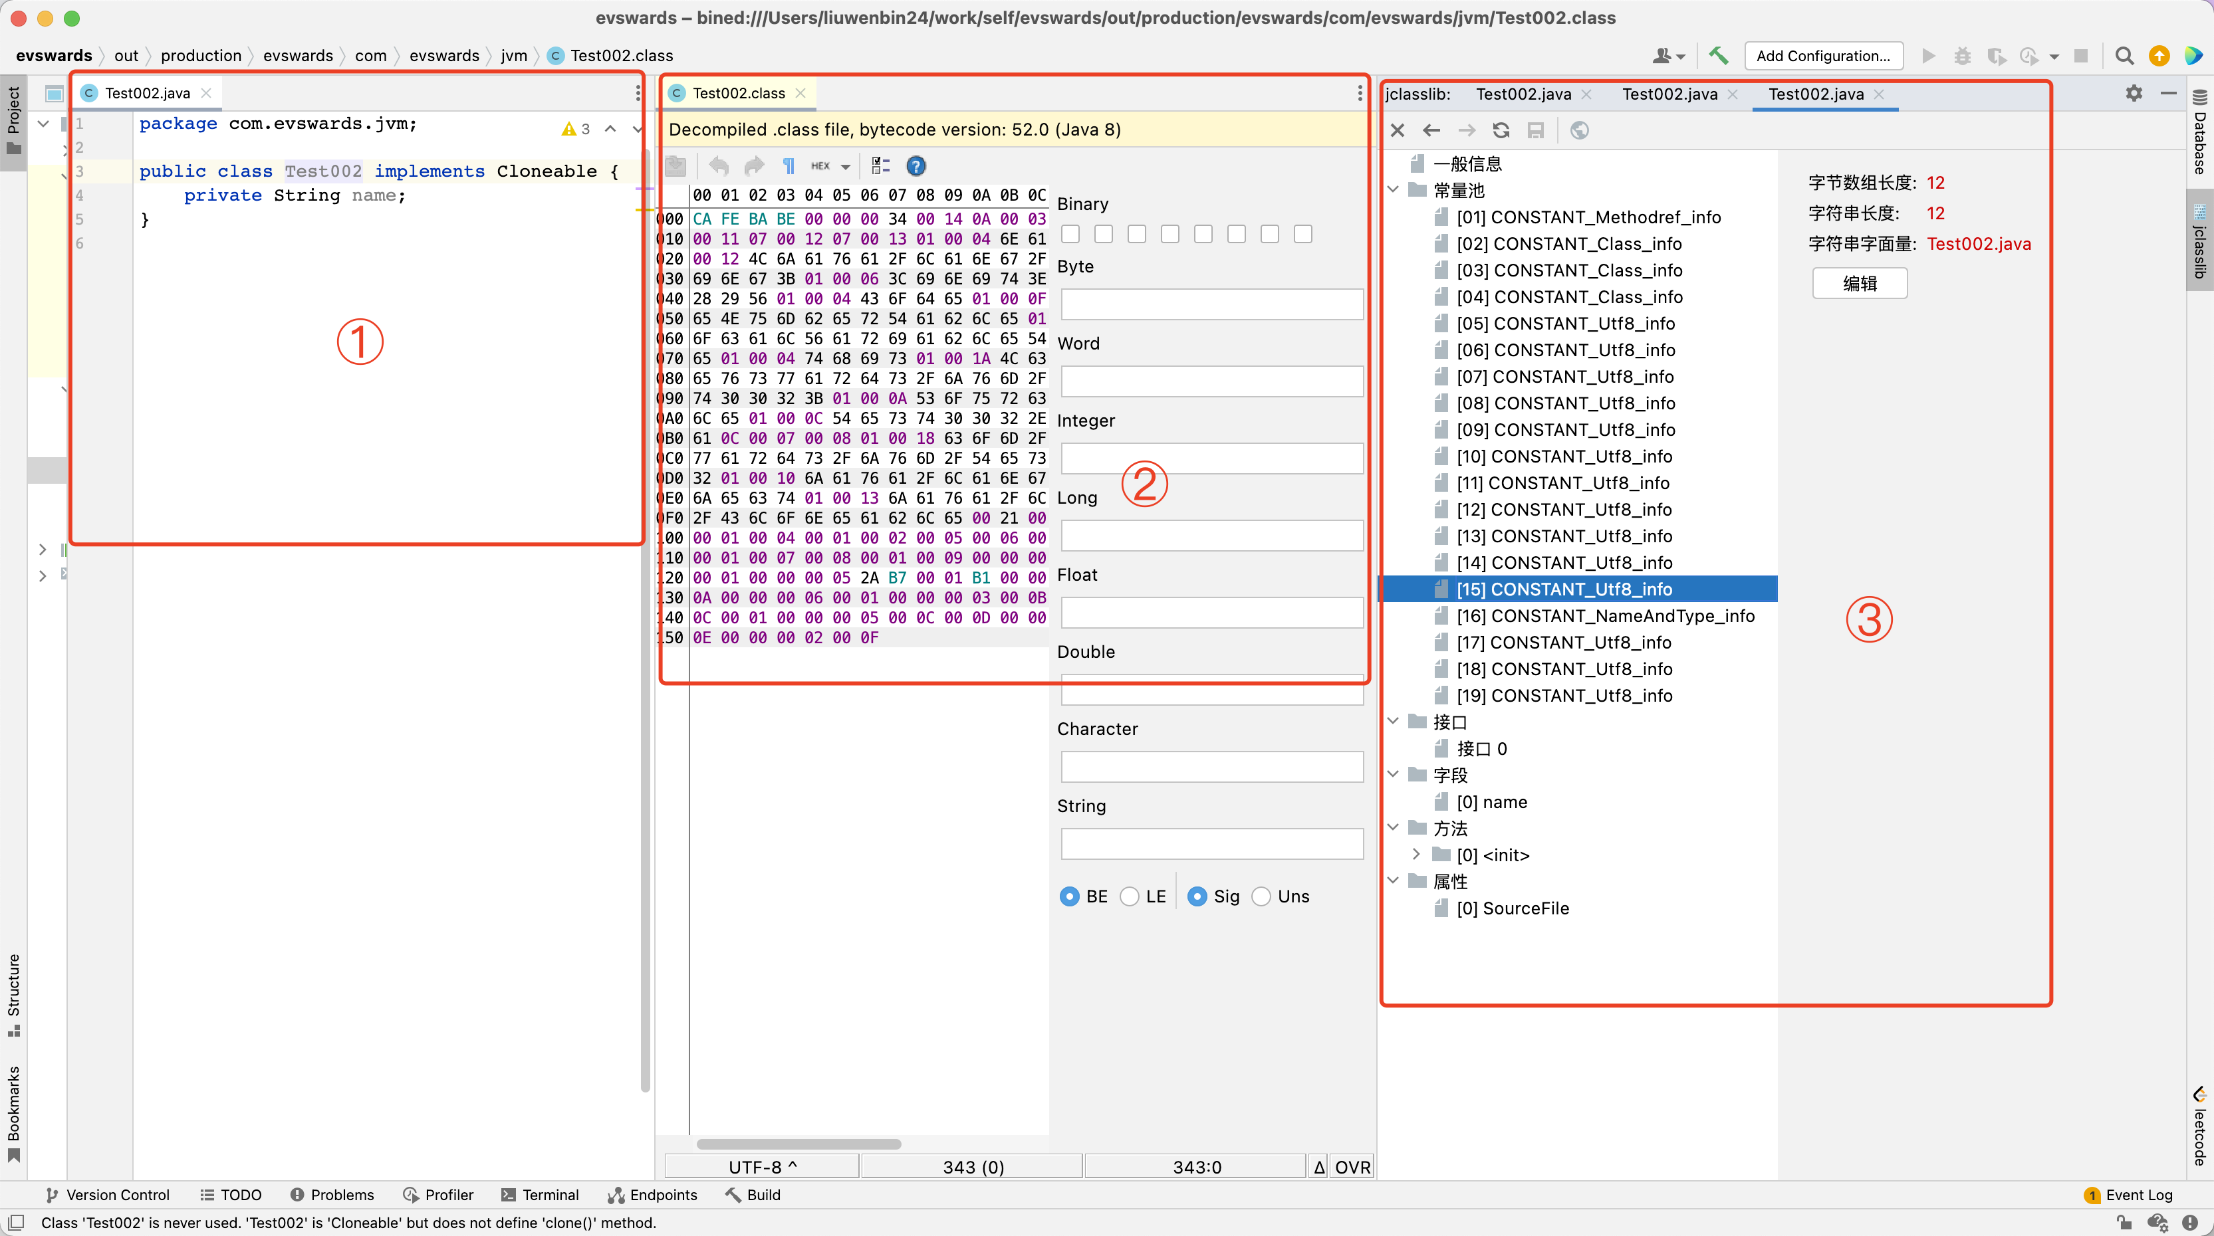Click Undo arrow in hex editor toolbar

pyautogui.click(x=719, y=165)
